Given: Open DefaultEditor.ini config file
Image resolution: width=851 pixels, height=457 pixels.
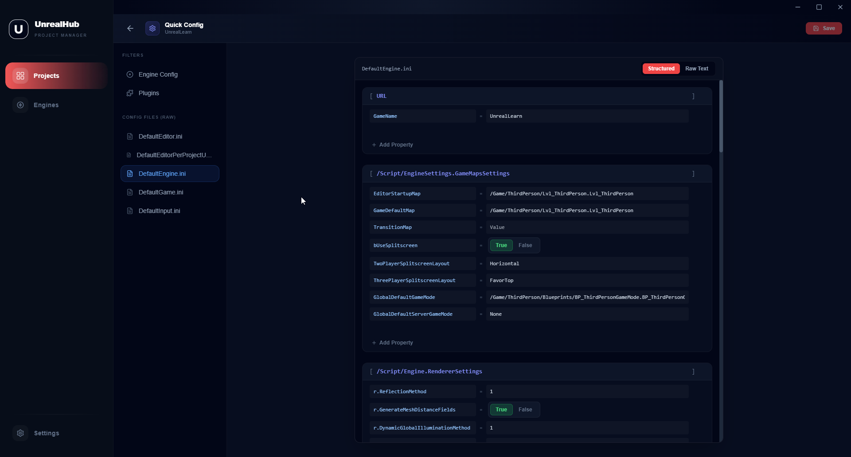Looking at the screenshot, I should (x=170, y=136).
